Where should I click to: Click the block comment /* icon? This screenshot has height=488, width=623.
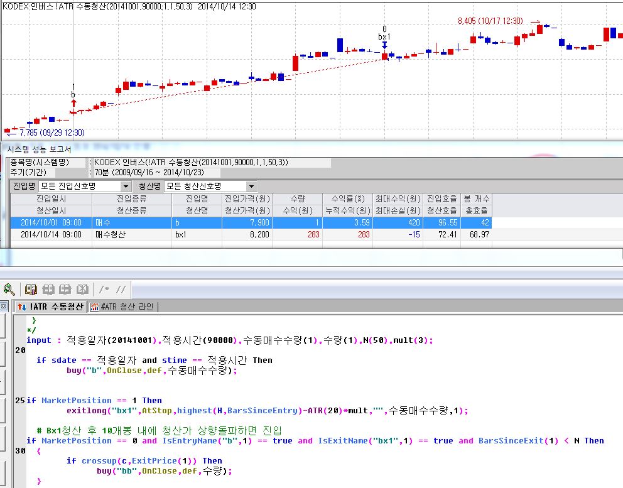coord(104,290)
